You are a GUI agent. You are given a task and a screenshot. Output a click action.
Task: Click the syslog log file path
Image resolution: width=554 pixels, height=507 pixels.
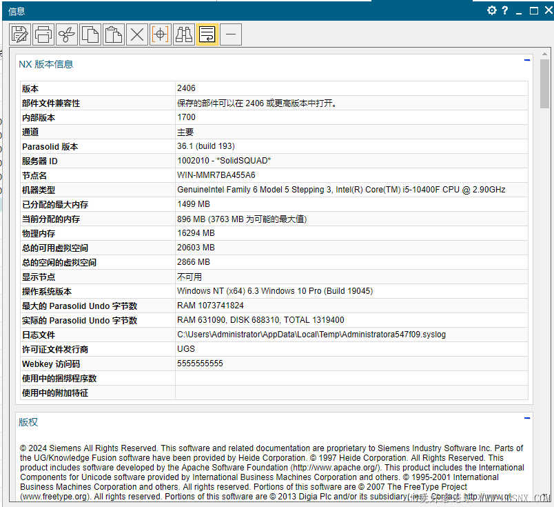[311, 335]
